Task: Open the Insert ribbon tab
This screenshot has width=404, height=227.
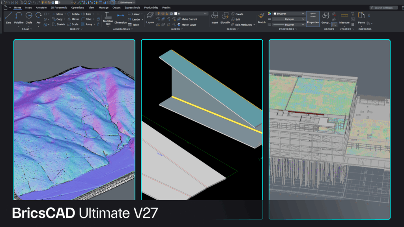Action: pos(28,8)
